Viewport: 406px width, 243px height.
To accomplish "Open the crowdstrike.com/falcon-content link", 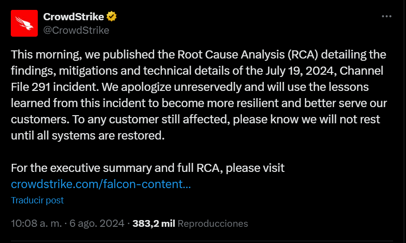I will click(101, 184).
